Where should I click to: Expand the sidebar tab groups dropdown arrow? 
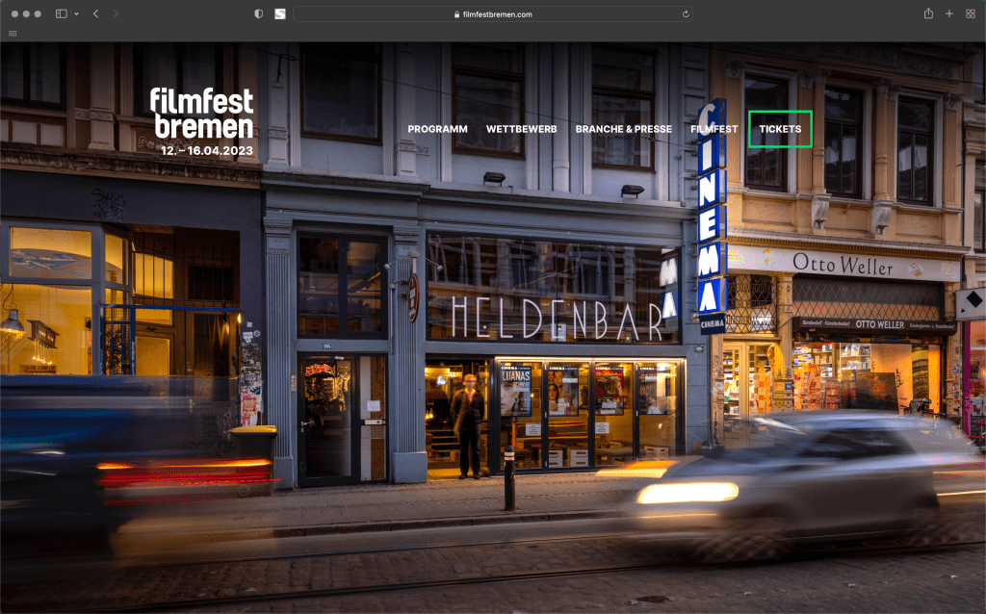[75, 14]
